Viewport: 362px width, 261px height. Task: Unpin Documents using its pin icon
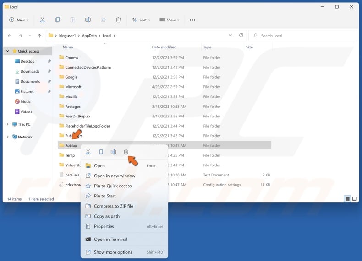[x=49, y=81]
